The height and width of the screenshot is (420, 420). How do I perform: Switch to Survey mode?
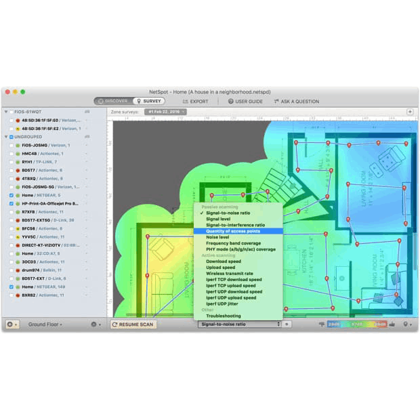(x=149, y=101)
